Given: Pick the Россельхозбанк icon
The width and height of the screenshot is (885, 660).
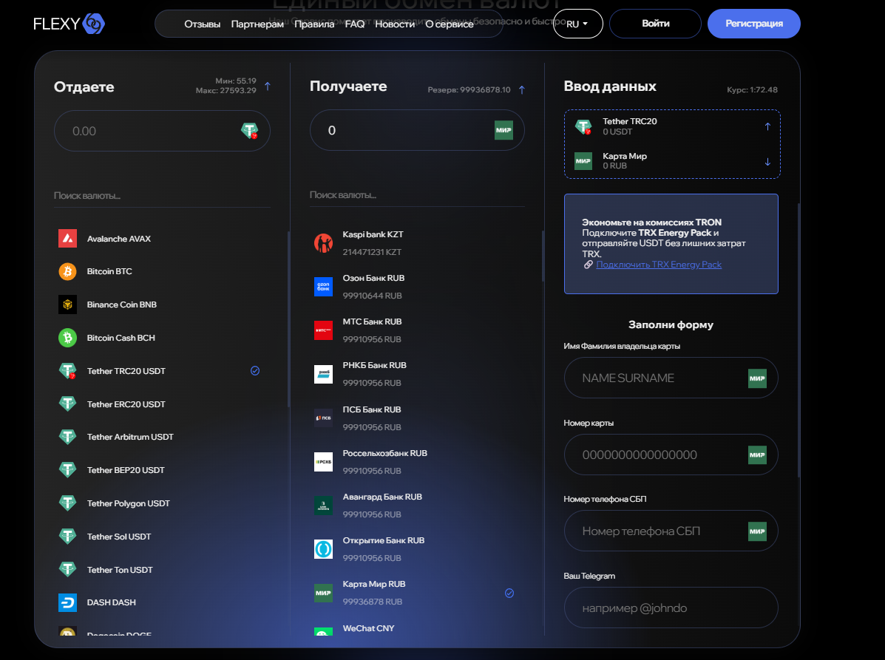Looking at the screenshot, I should [323, 461].
